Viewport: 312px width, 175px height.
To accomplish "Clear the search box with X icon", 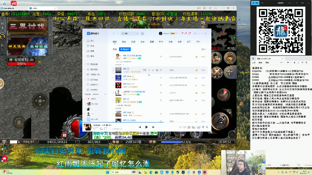I will pos(137,33).
